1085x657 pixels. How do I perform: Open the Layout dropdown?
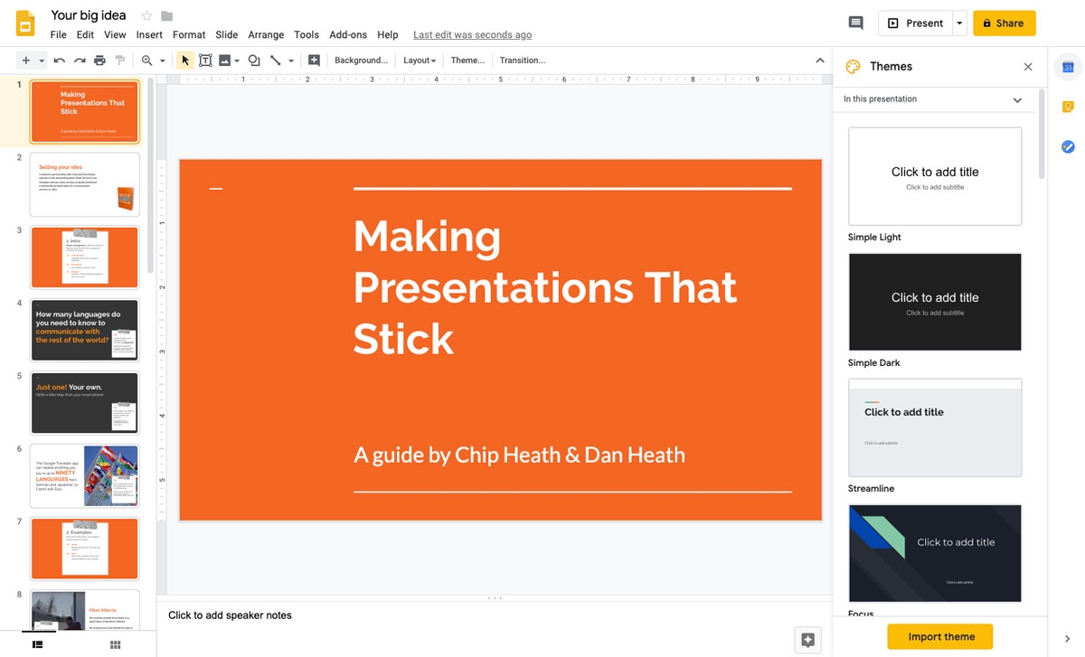[419, 60]
